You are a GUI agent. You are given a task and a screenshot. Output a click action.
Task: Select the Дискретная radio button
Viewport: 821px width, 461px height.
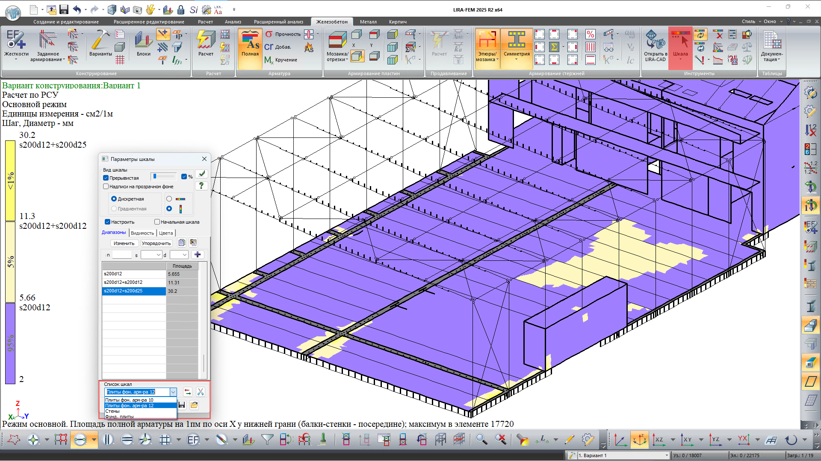coord(114,199)
